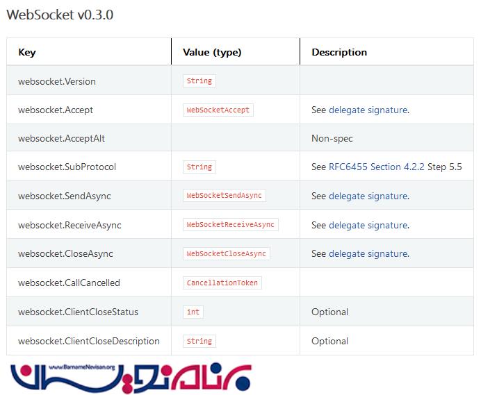Click the String tag in websocket.Version row
481x395 pixels.
199,81
